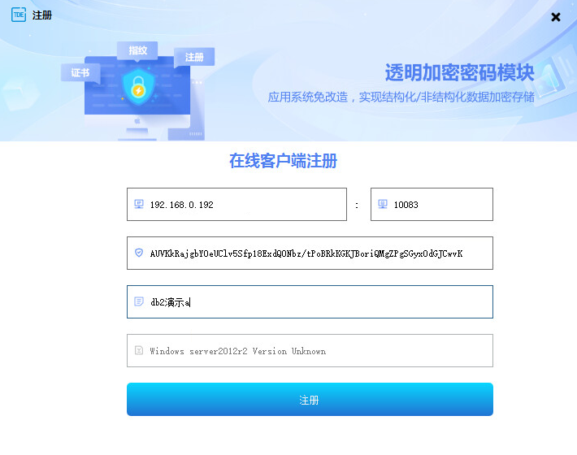This screenshot has width=577, height=455.
Task: Click the monitor icon beside port 10083
Action: 383,204
